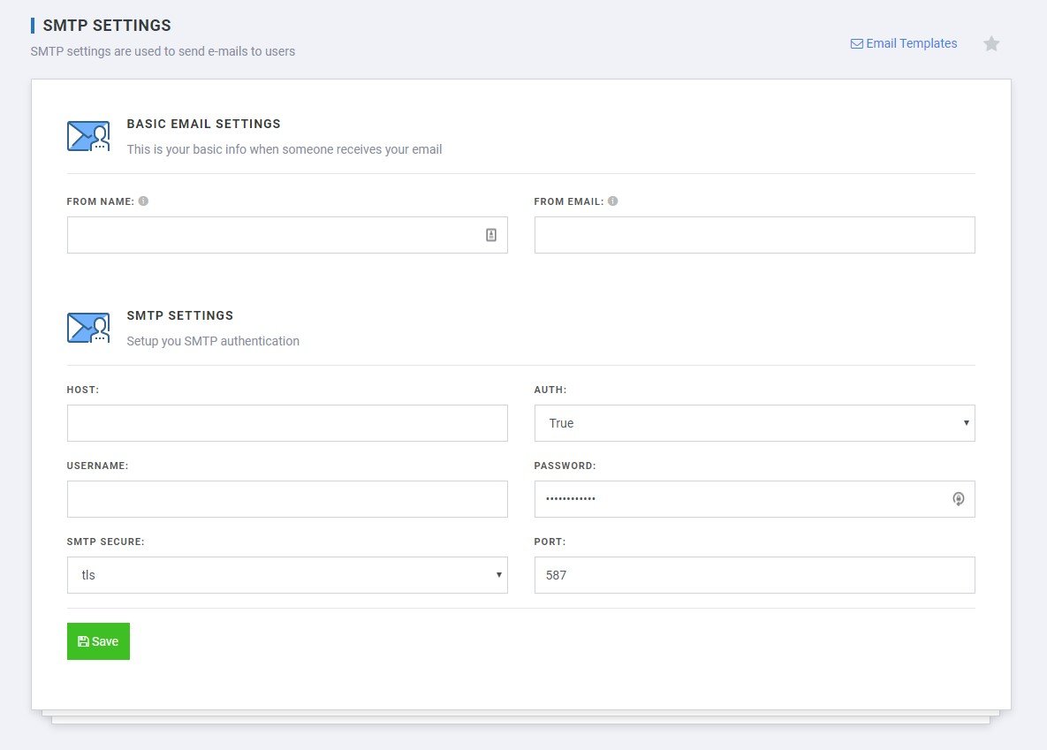Image resolution: width=1047 pixels, height=750 pixels.
Task: Click the 'SMTP settings are used to send e-mails' subtitle
Action: tap(163, 51)
